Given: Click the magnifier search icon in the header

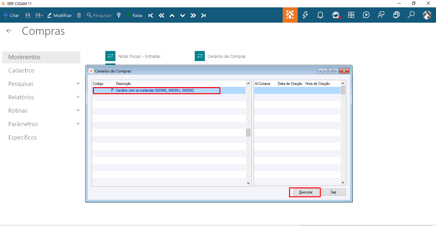Looking at the screenshot, I should 411,15.
